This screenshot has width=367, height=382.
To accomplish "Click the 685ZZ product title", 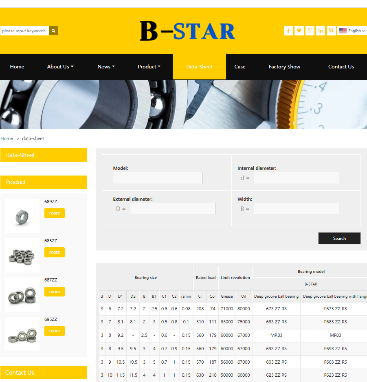I will (51, 241).
